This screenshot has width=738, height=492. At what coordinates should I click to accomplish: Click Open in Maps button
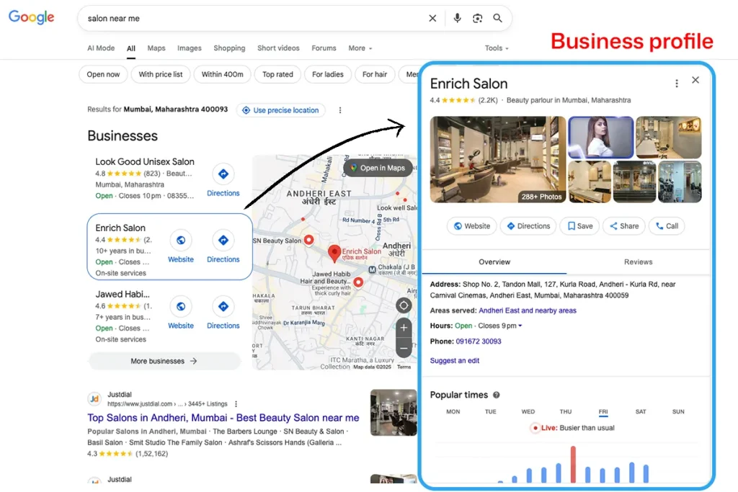(378, 168)
